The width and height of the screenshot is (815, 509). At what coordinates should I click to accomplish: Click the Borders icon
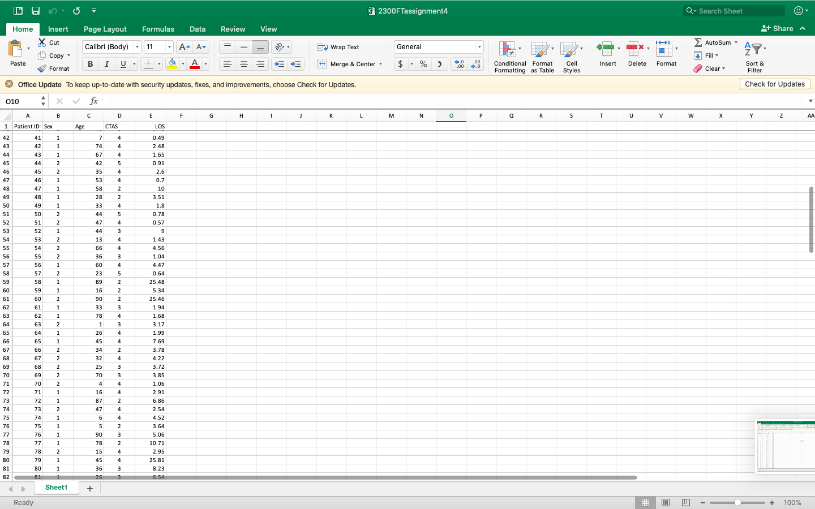pyautogui.click(x=148, y=64)
